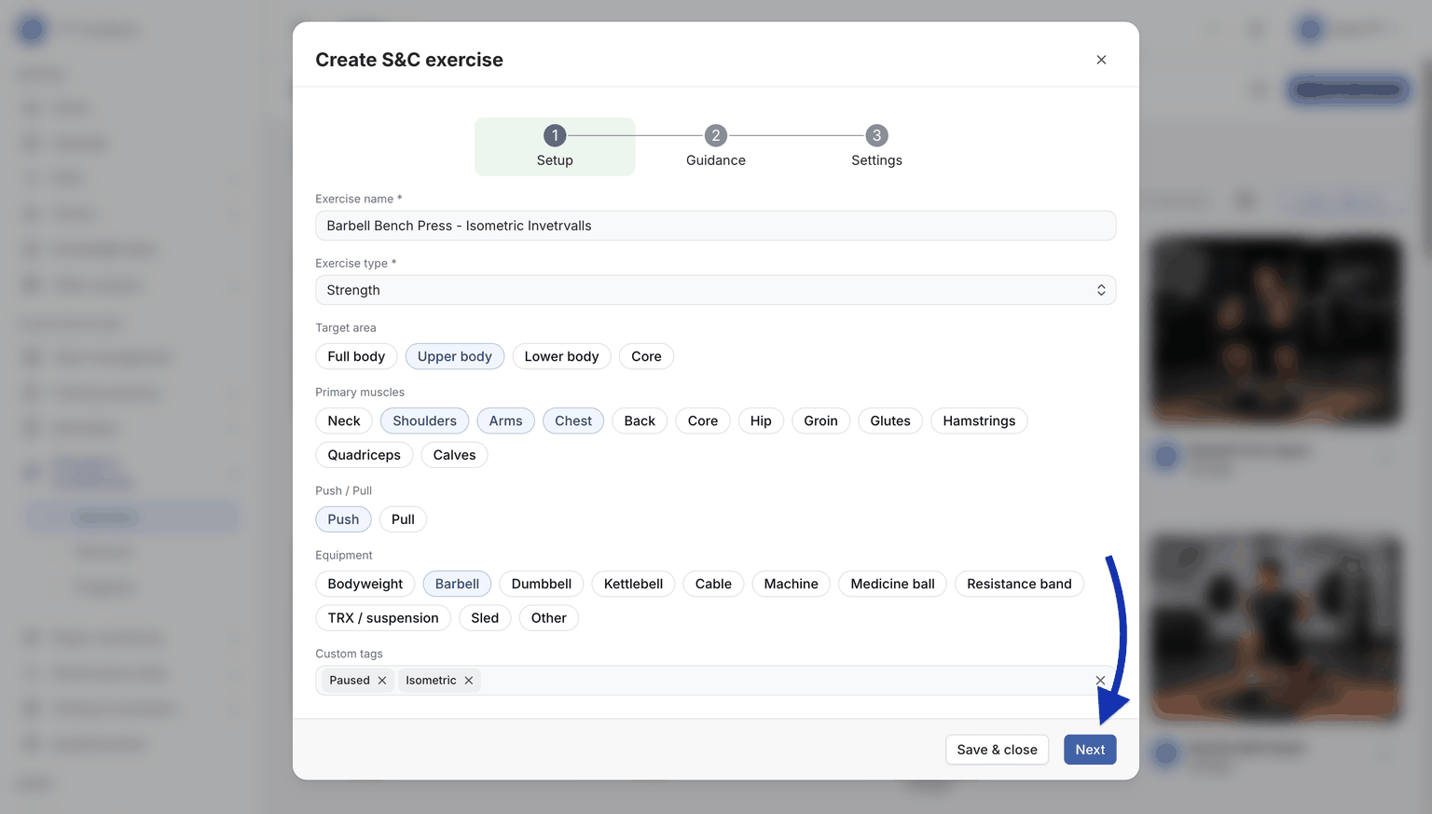Select Cable equipment

pos(713,584)
